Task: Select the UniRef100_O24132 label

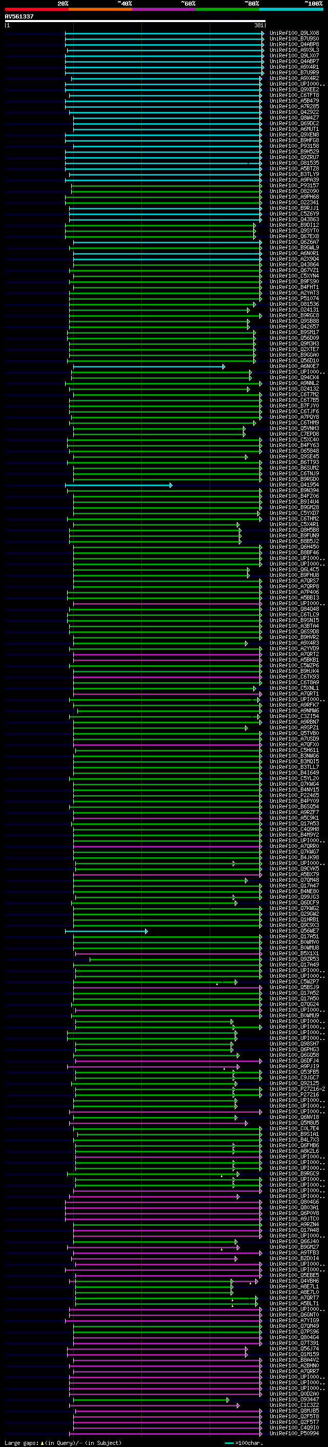Action: [294, 389]
